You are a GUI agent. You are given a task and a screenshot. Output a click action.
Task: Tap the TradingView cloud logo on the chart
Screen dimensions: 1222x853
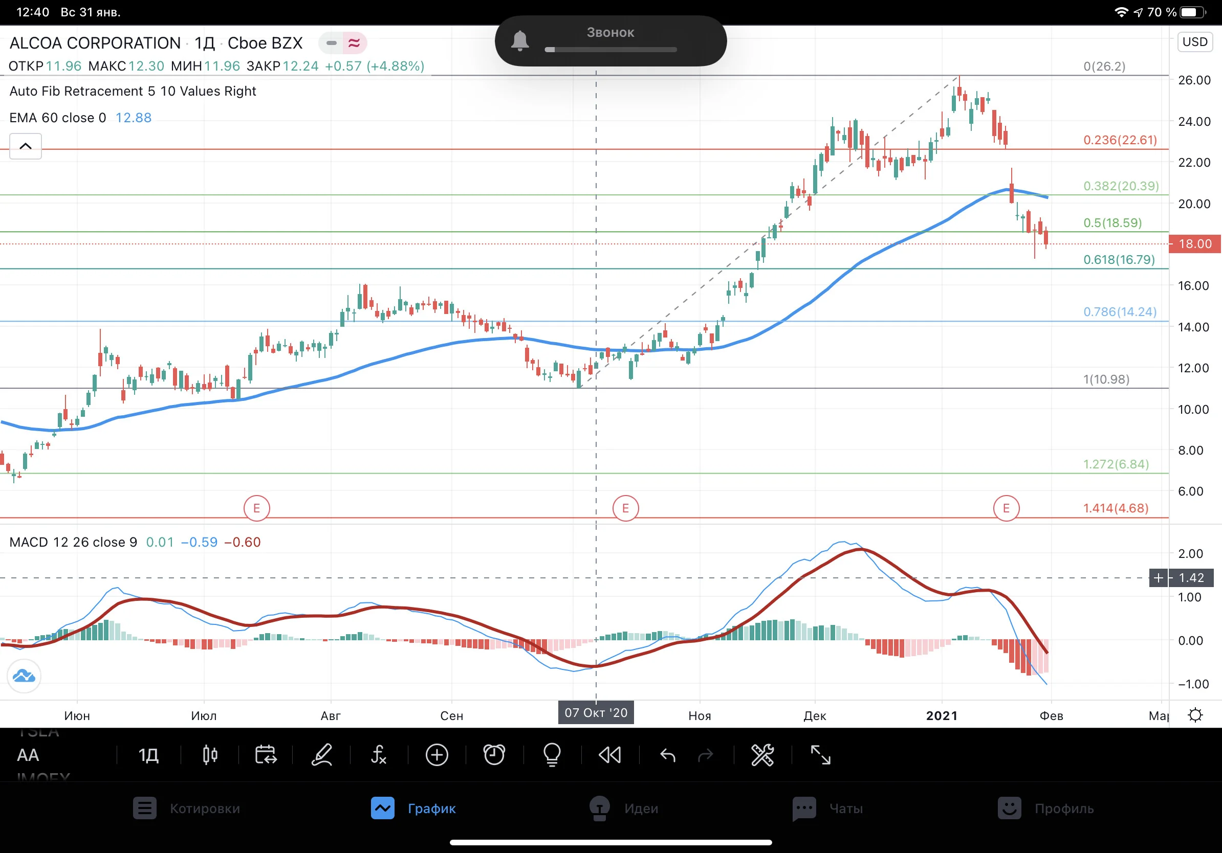(x=24, y=676)
